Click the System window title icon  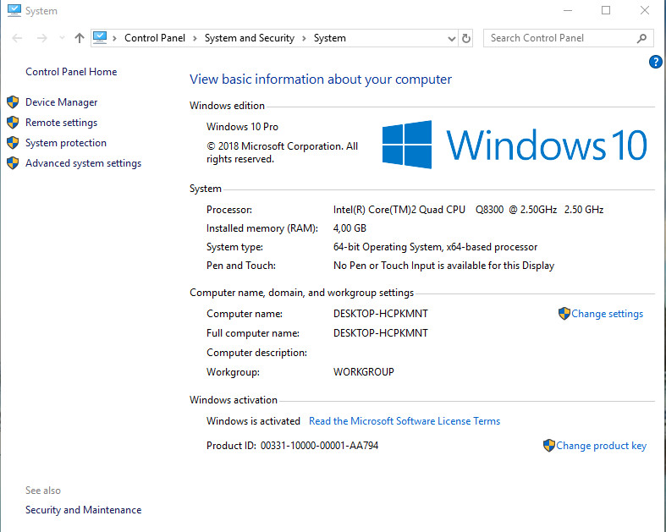pyautogui.click(x=14, y=11)
